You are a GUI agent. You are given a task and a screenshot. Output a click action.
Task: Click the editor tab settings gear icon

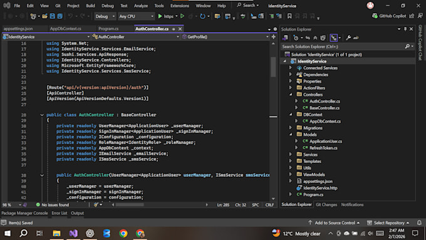coord(275,29)
